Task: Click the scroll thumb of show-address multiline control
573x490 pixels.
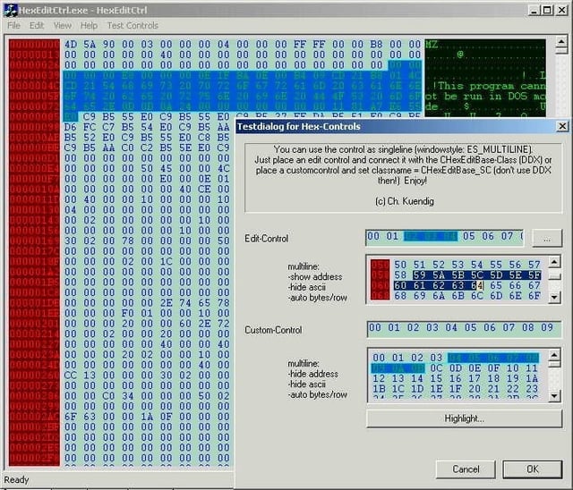Action: click(x=554, y=276)
